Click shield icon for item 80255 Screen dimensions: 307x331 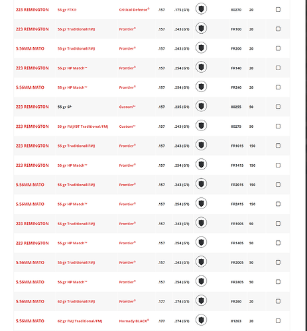[201, 106]
